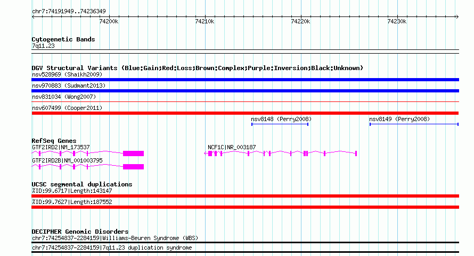
Task: Click the red loss bar under nsv607499
Action: point(245,113)
